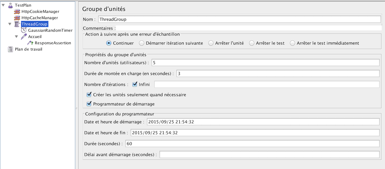This screenshot has width=385, height=169.
Task: Click the ResponseAssertion icon in tree
Action: tap(30, 43)
